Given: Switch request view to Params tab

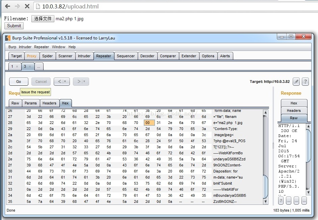Looking at the screenshot, I should [x=31, y=103].
